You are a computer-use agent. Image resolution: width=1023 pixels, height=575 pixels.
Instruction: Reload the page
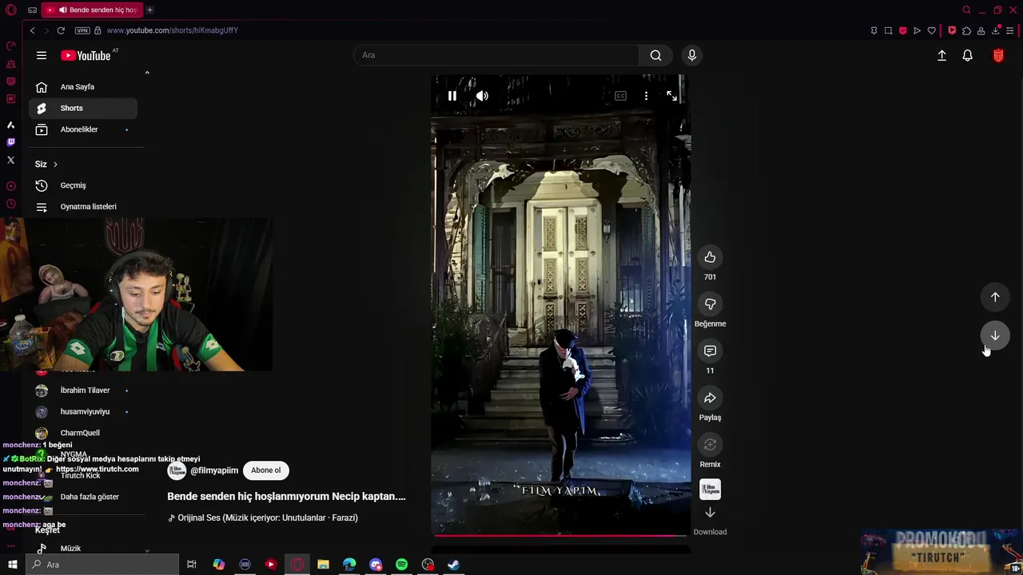[x=61, y=30]
